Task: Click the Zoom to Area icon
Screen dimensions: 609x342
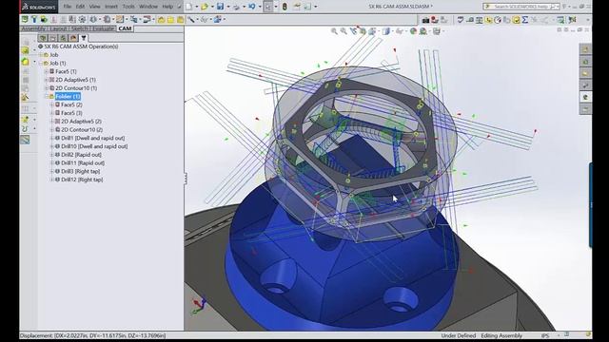Action: click(x=344, y=31)
